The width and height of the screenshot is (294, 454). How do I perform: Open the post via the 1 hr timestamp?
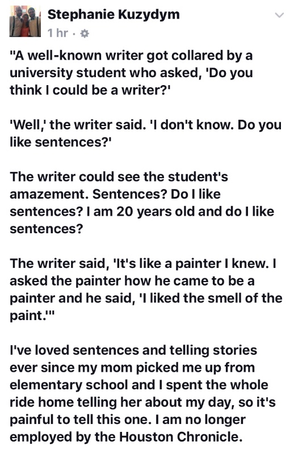click(58, 33)
